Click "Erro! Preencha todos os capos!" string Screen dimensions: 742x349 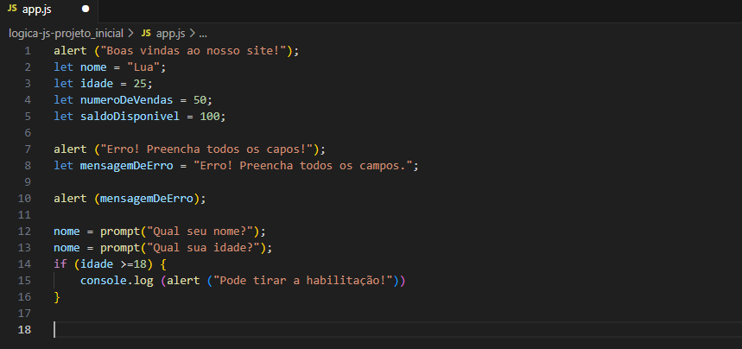[206, 149]
